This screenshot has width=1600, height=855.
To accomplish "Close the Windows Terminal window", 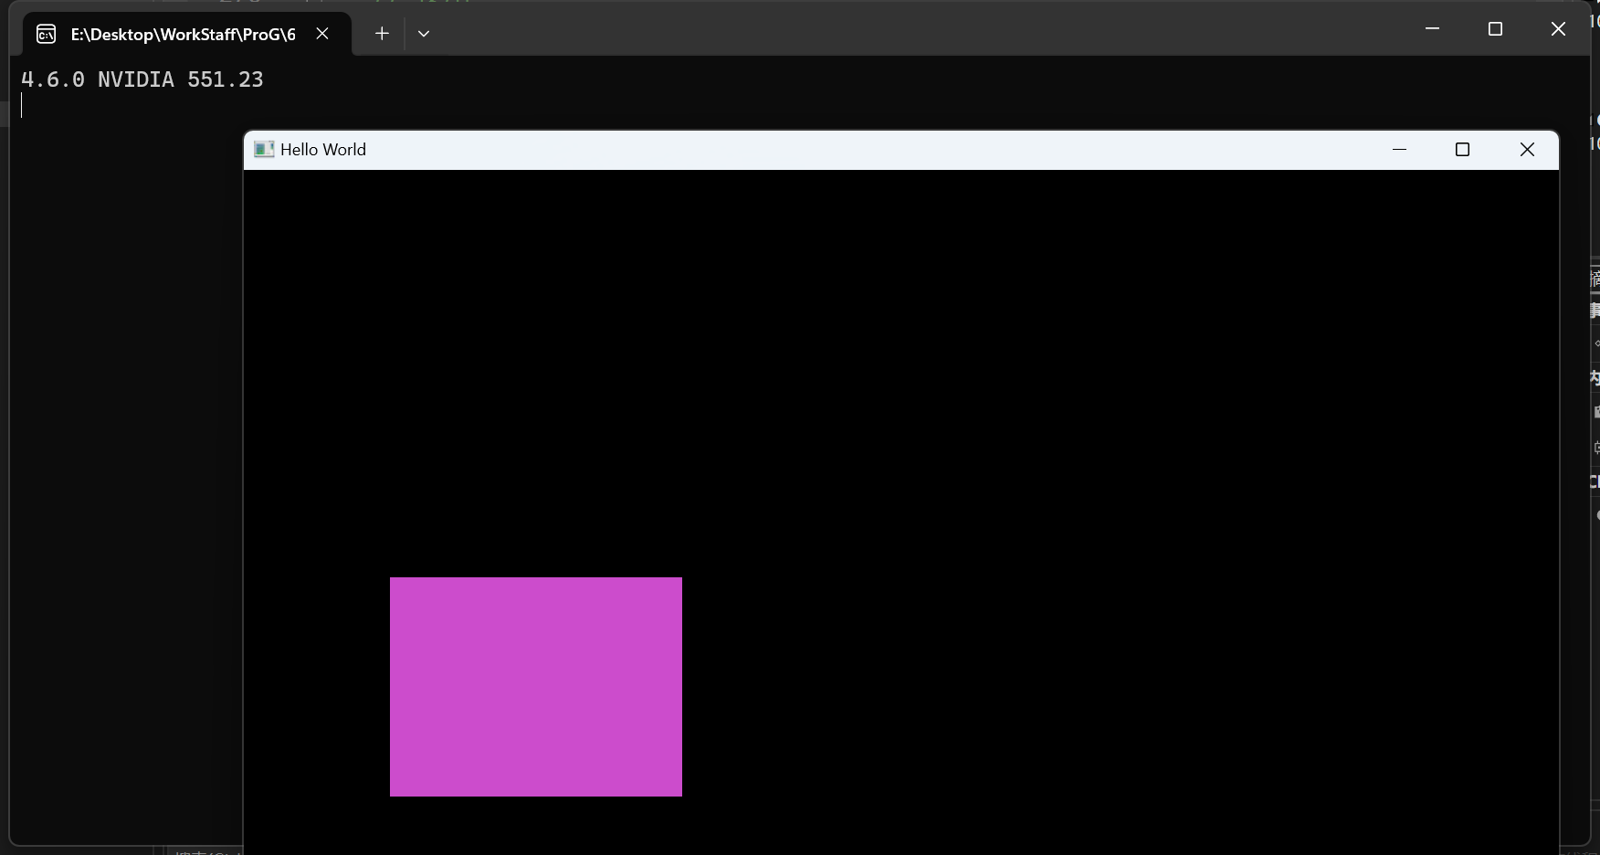I will 1557,28.
